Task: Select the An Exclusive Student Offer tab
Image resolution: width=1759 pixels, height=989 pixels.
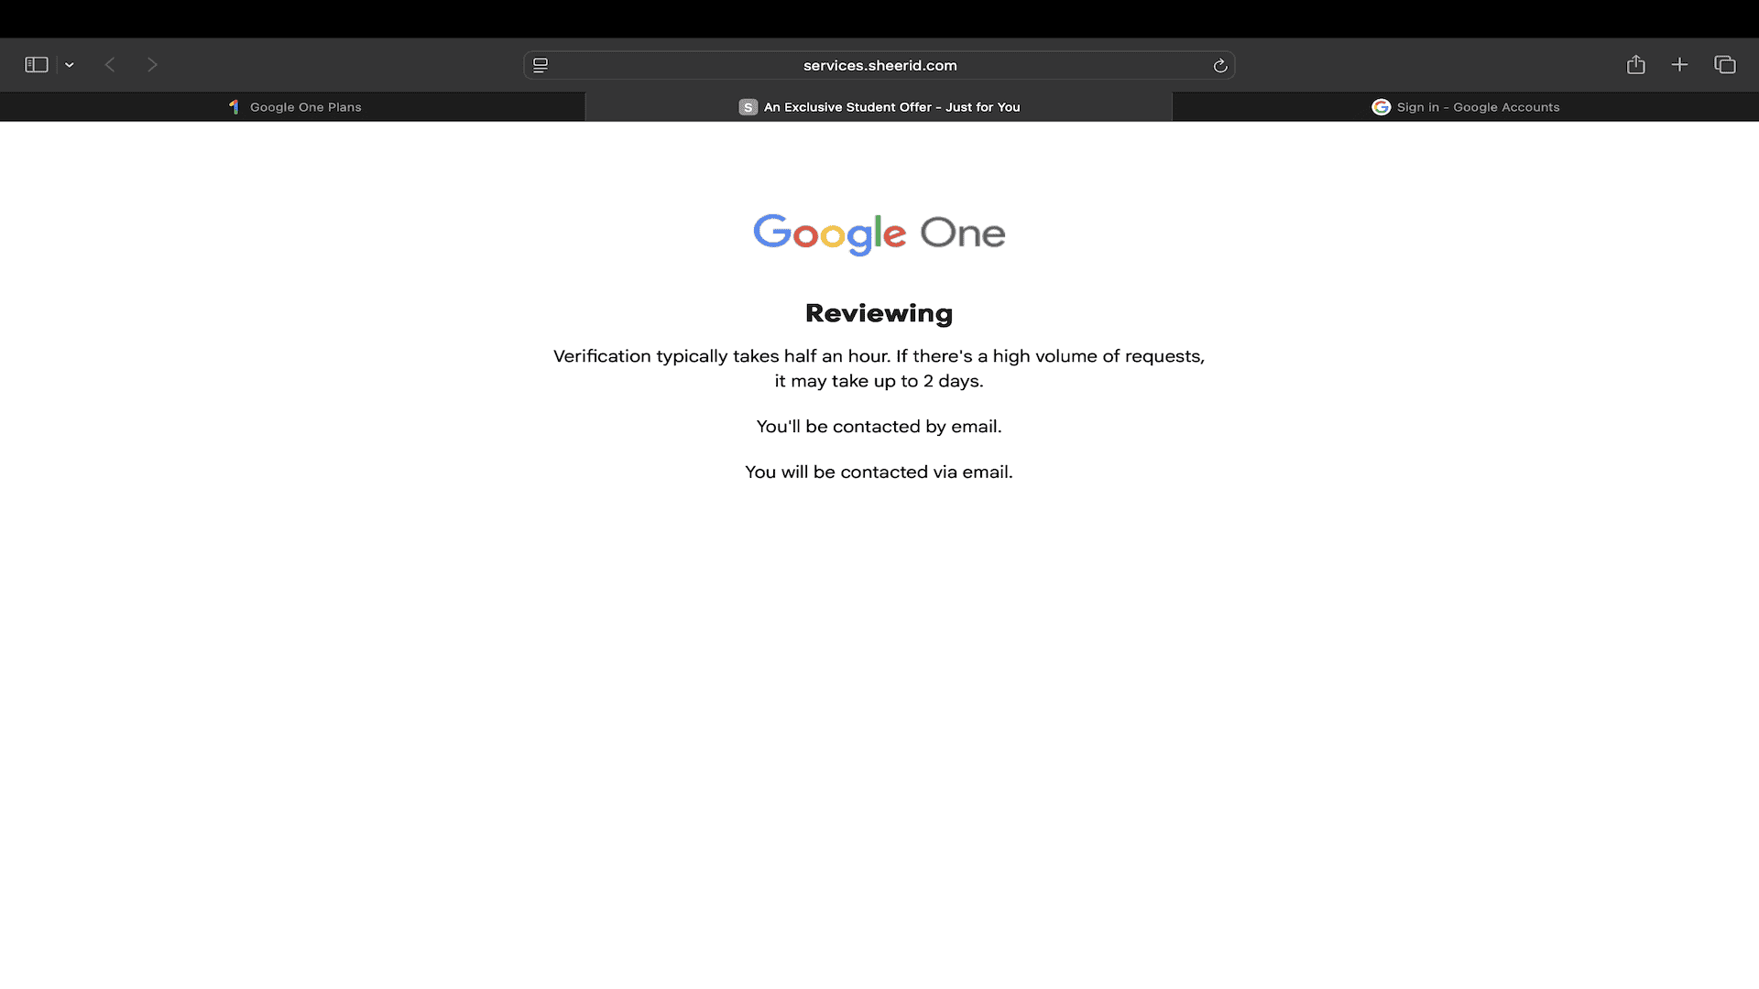Action: [879, 107]
